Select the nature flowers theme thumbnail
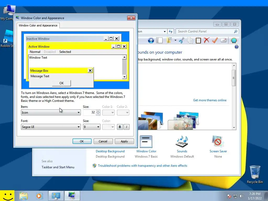Viewport: 268px width, 201px height. click(183, 121)
